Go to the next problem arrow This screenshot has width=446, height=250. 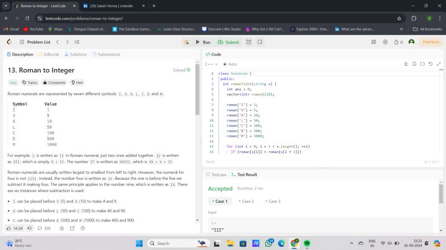67,42
